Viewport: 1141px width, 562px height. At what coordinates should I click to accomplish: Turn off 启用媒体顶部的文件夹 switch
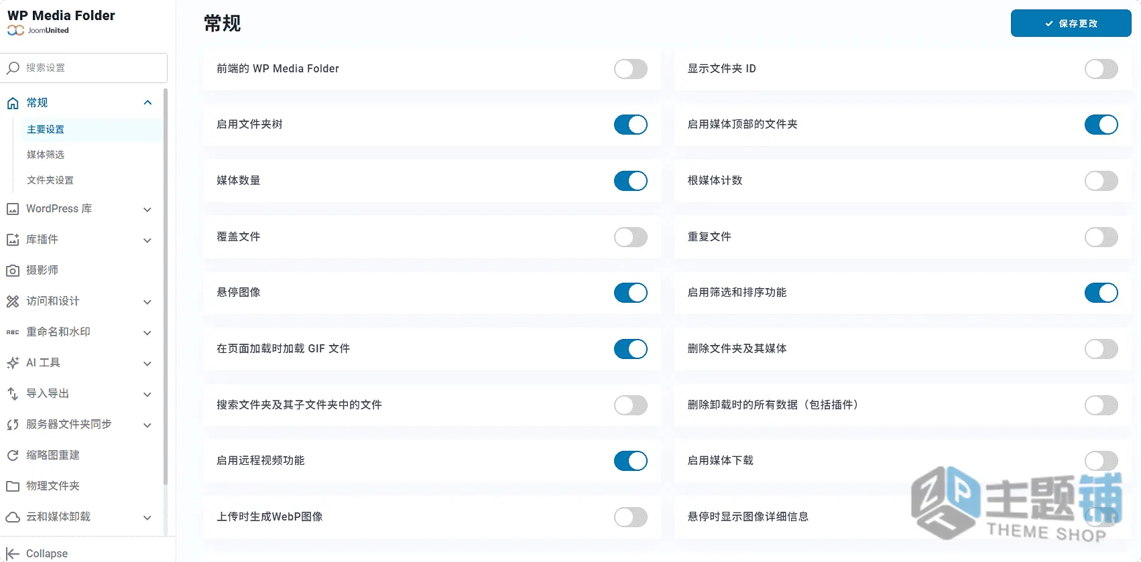1101,125
